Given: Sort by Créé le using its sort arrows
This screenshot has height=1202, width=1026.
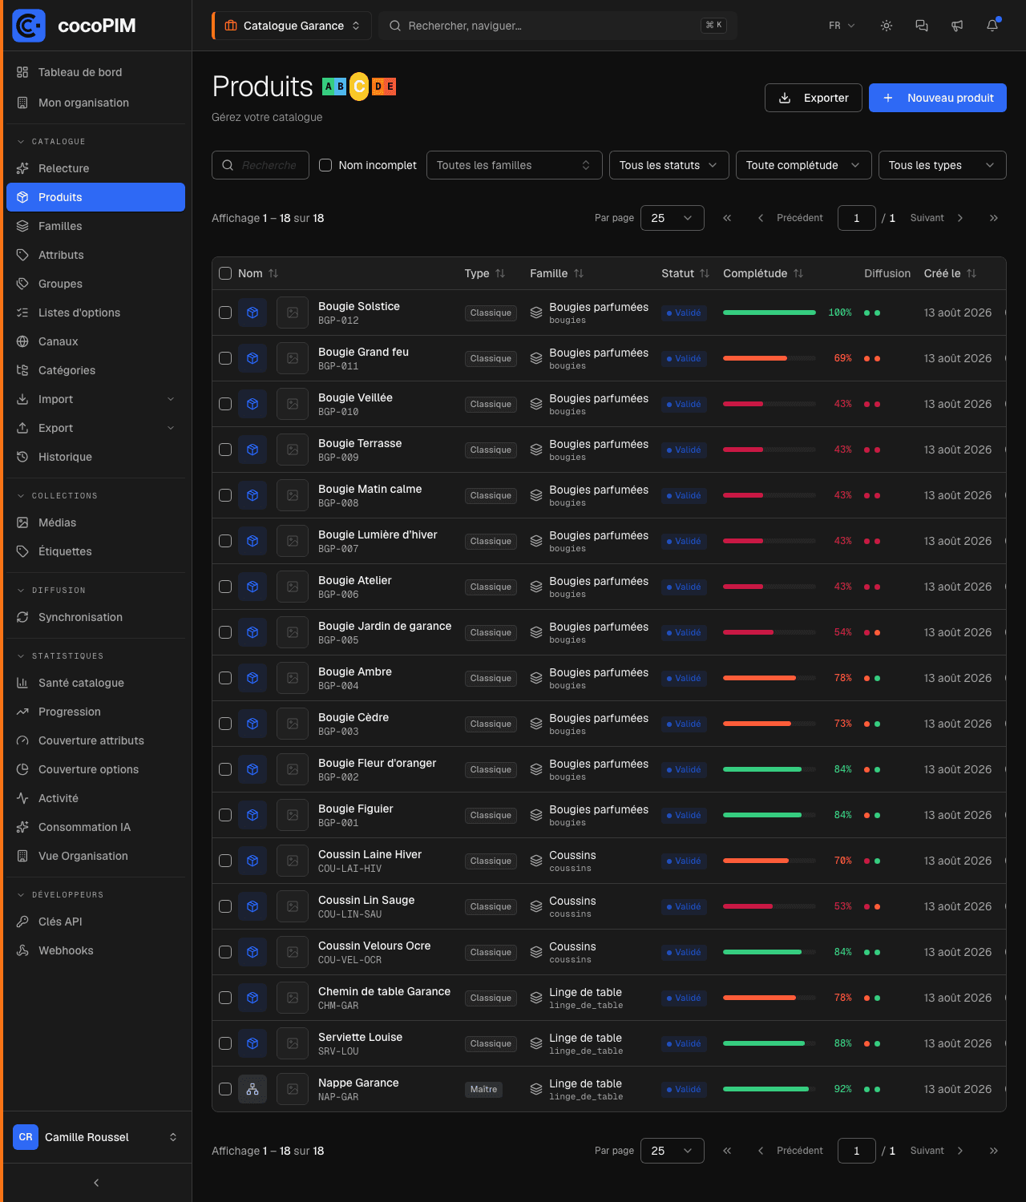Looking at the screenshot, I should (971, 273).
